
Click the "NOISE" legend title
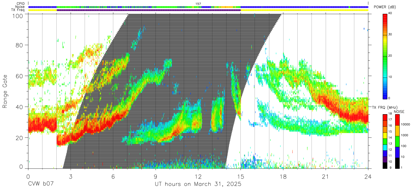[399, 112]
